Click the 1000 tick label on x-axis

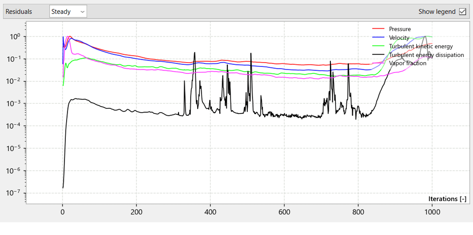[x=432, y=212]
